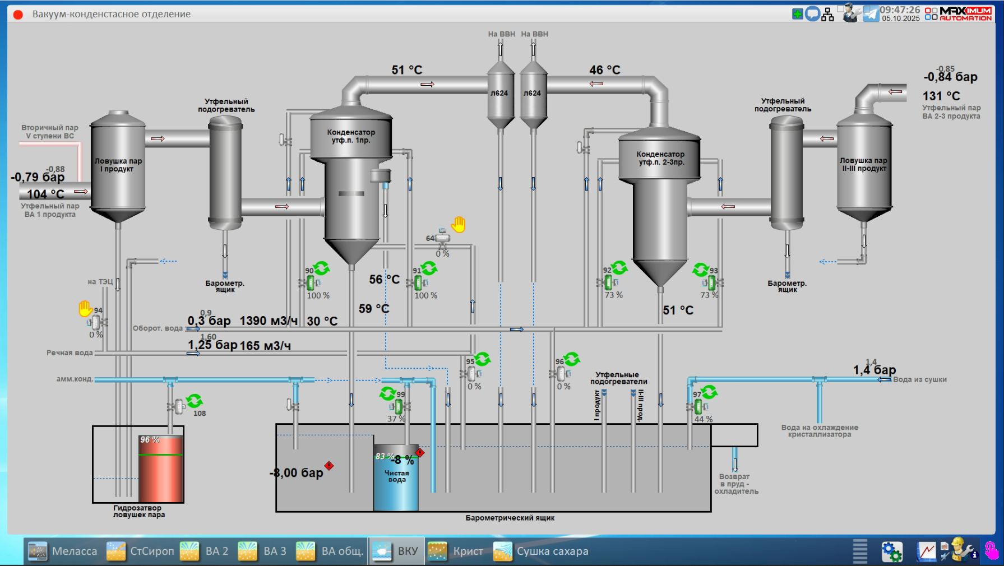Image resolution: width=1004 pixels, height=566 pixels.
Task: Open valve 108 on the hydro seal line
Action: click(x=179, y=406)
